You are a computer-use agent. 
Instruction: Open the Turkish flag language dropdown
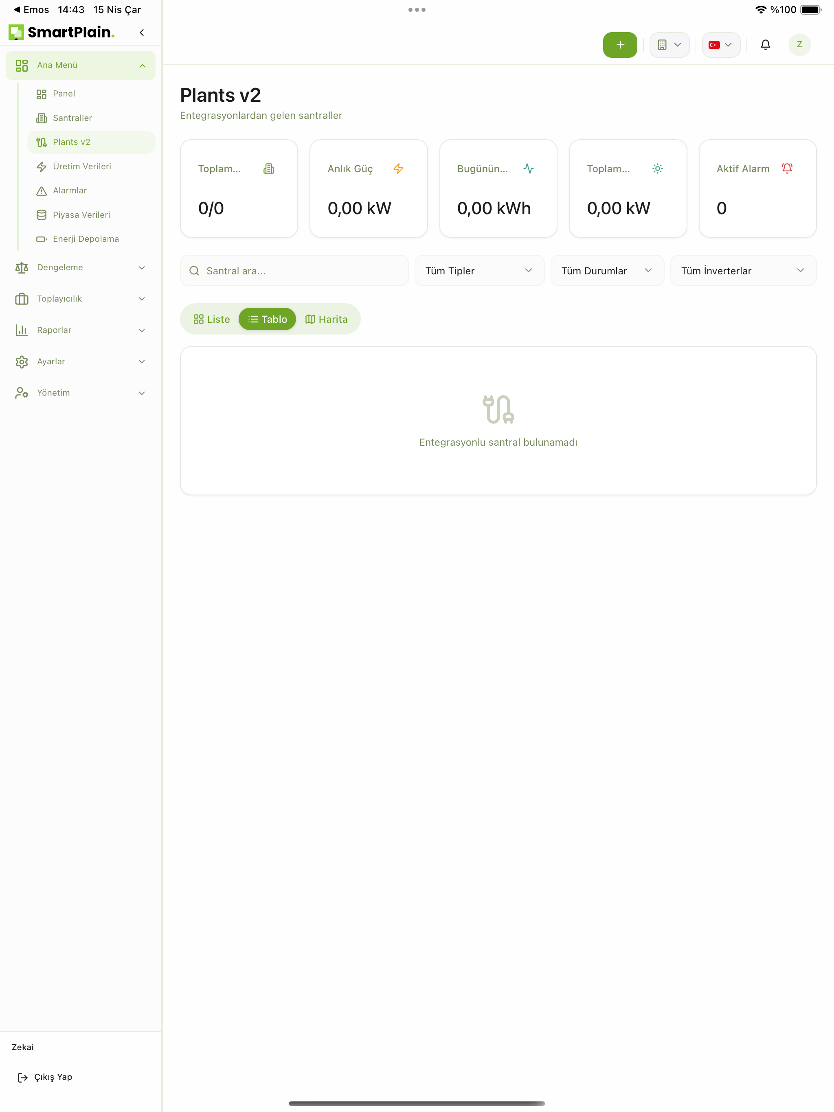[x=720, y=45]
